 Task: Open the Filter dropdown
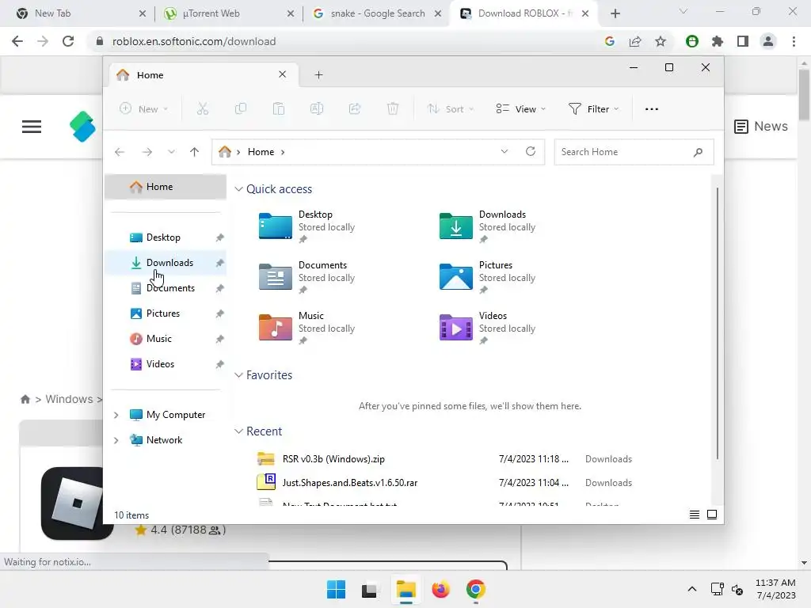593,109
